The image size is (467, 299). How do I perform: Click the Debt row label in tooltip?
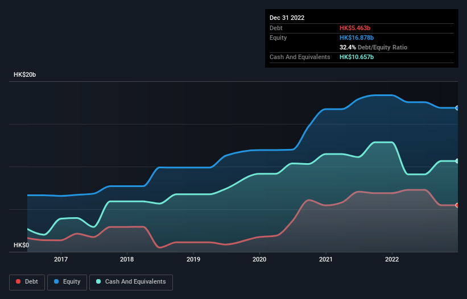pyautogui.click(x=276, y=28)
